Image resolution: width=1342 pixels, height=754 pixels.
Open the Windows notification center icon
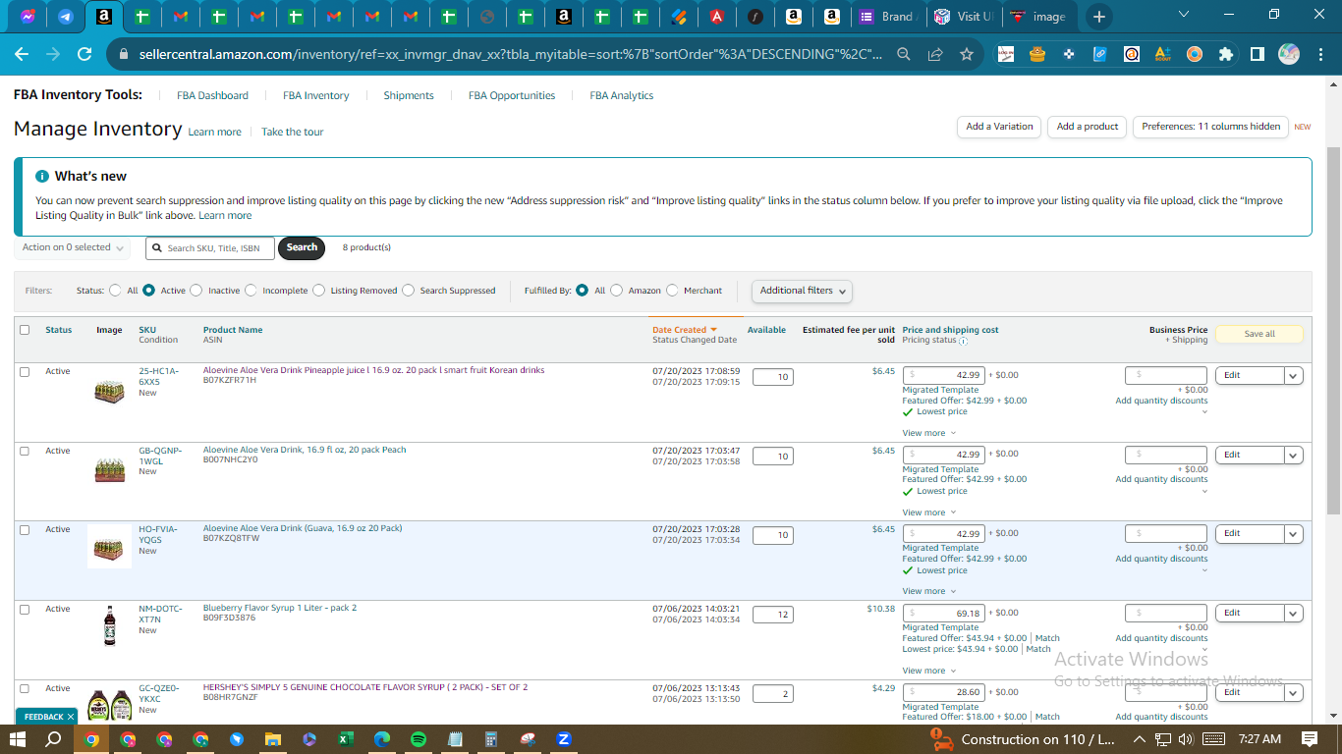[1310, 739]
